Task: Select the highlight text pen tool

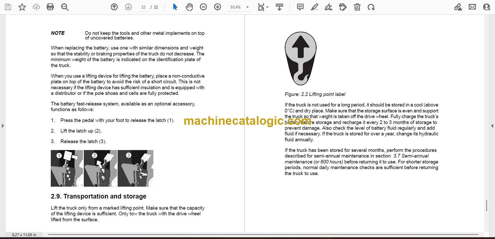Action: [314, 7]
